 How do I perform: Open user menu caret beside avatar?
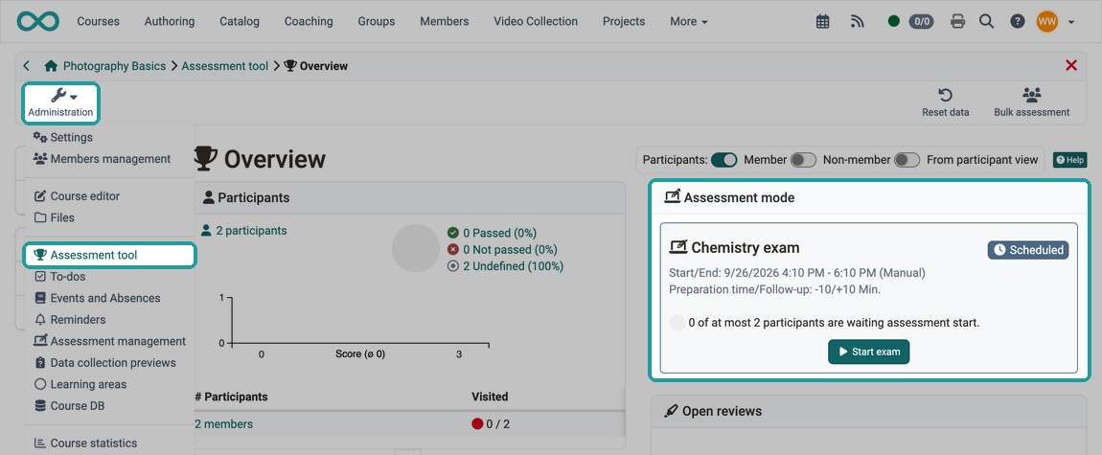coord(1071,22)
